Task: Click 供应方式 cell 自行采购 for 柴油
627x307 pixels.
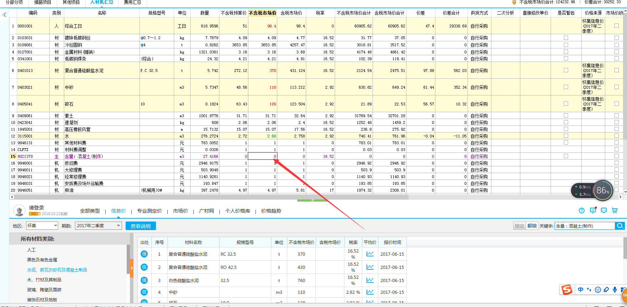Action: pyautogui.click(x=479, y=190)
